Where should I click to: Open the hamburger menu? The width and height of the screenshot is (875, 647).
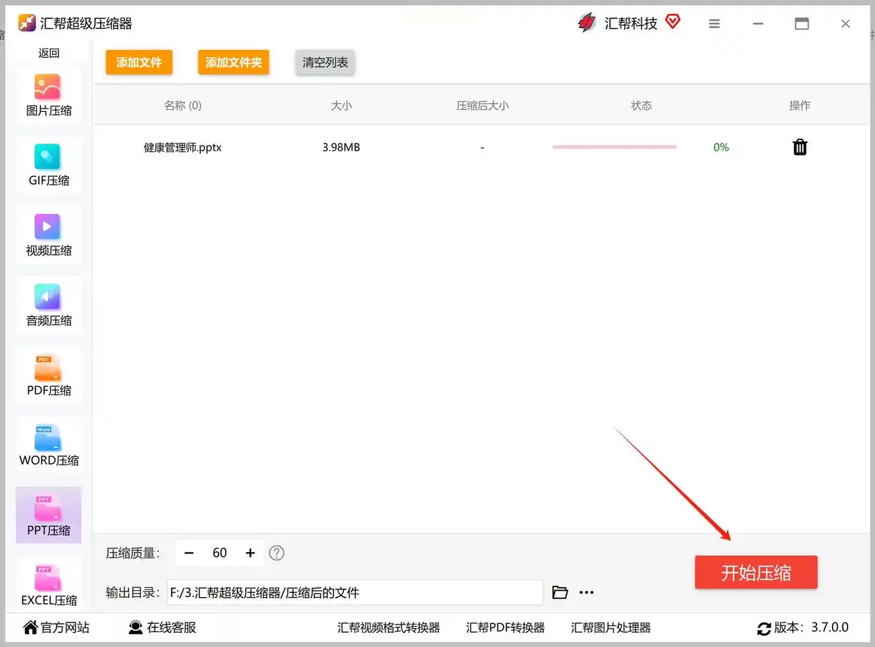[x=714, y=23]
